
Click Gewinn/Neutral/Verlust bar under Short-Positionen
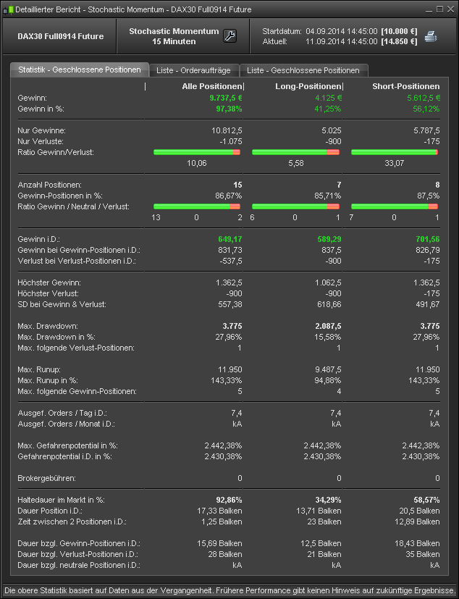point(395,206)
